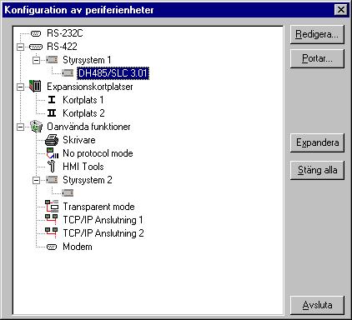This screenshot has width=352, height=320.
Task: Click the Kortplats 2 slot icon
Action: [x=52, y=113]
